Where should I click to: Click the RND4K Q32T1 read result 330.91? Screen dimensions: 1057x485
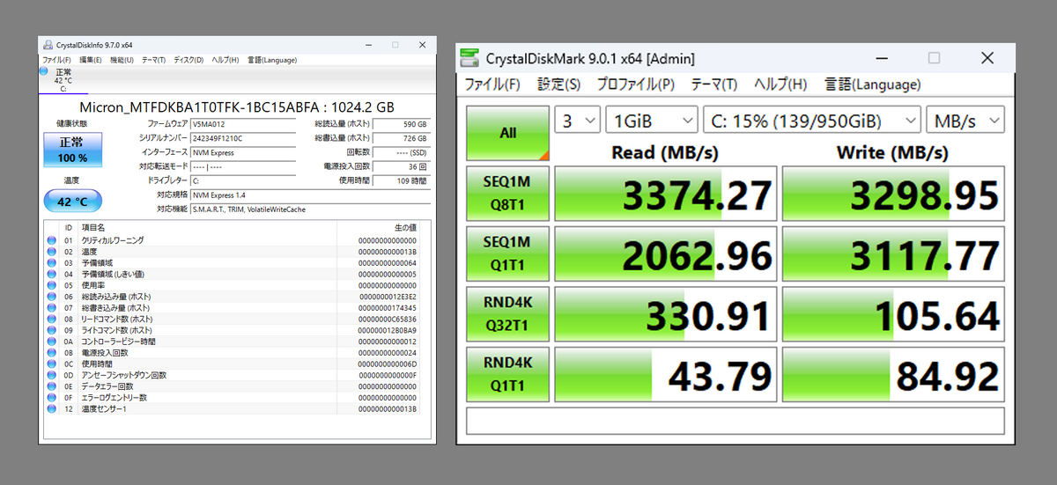[666, 313]
